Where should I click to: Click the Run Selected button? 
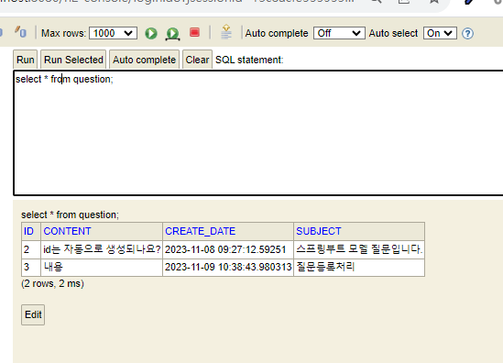tap(73, 60)
